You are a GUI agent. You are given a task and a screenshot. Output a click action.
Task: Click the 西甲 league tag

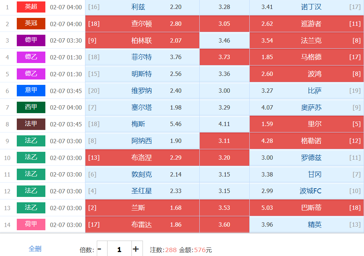click(x=31, y=107)
